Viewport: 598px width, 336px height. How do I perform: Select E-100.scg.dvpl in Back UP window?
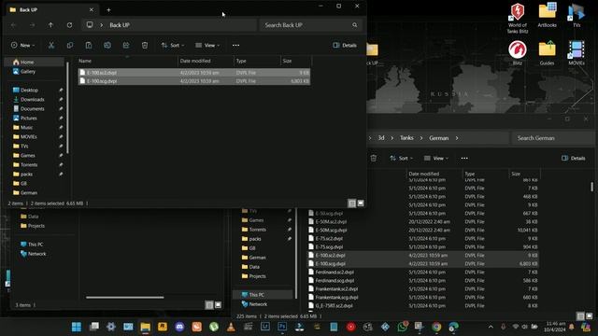(194, 81)
